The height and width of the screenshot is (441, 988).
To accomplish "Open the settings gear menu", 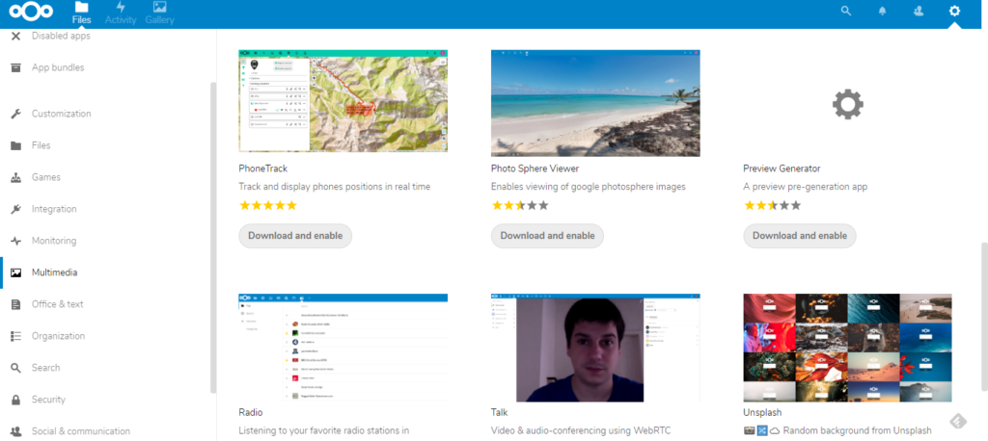I will pos(954,12).
